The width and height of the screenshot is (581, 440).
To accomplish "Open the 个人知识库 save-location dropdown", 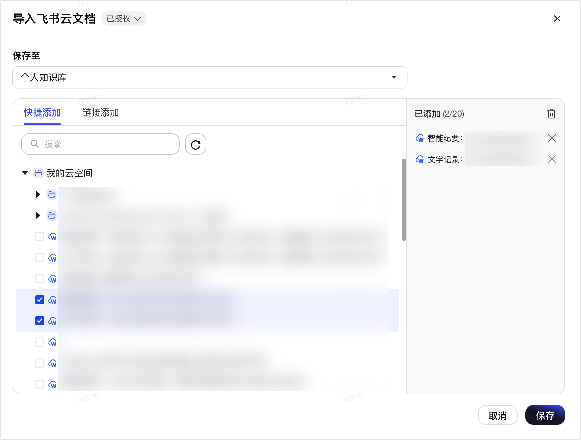I will [x=210, y=77].
